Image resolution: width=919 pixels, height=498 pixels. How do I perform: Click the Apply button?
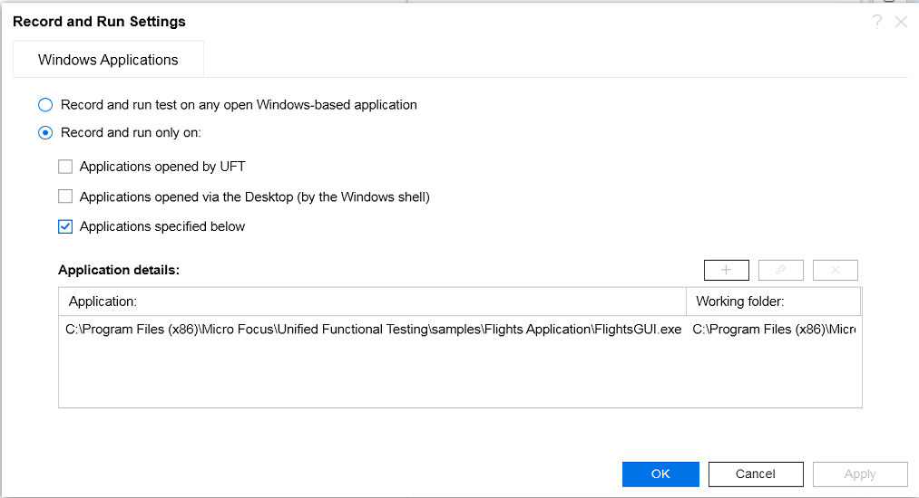pos(859,474)
